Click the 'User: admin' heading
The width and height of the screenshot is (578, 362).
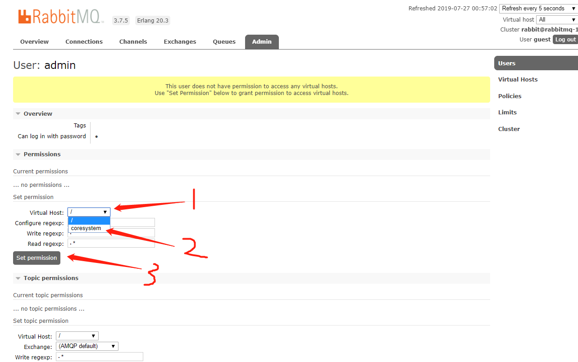point(45,65)
